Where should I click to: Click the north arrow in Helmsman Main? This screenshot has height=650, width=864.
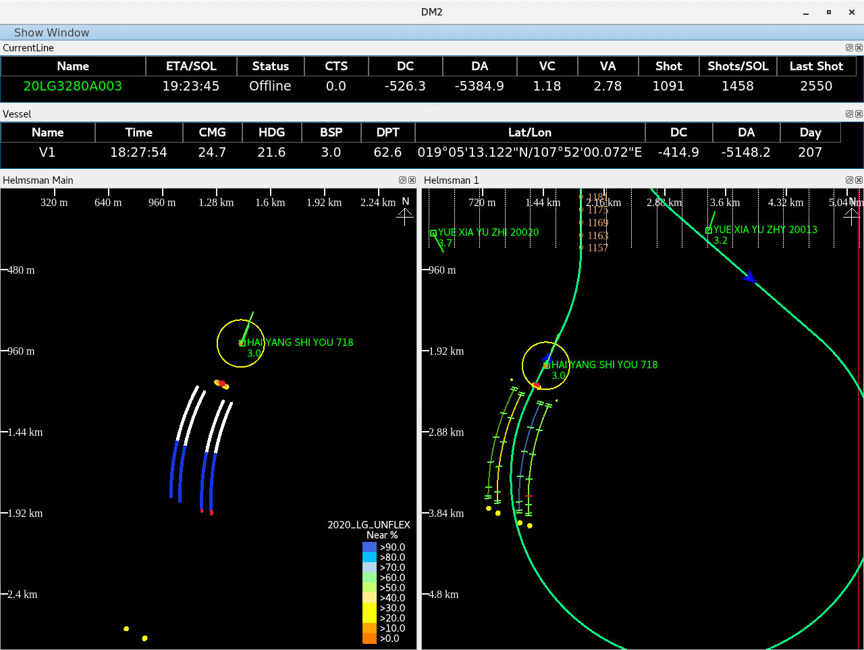[x=405, y=216]
